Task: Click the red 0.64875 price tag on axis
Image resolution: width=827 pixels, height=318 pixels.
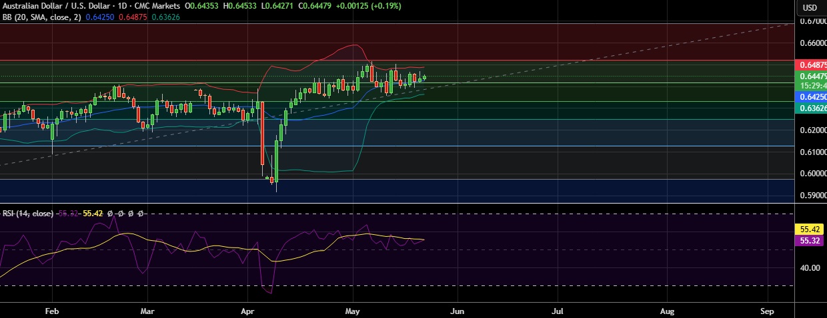Action: [810, 65]
